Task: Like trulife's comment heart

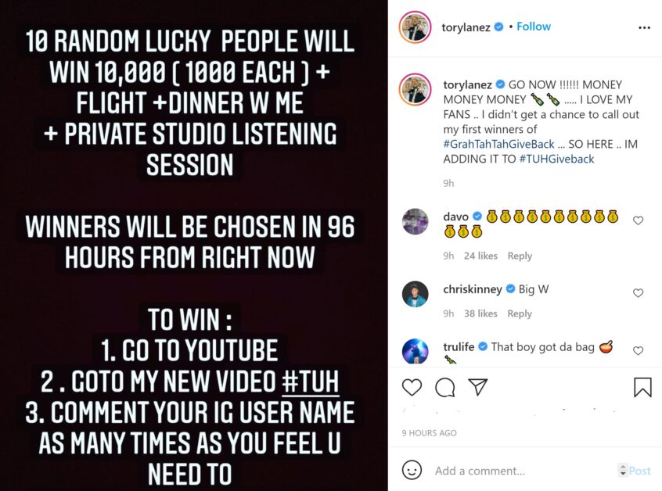Action: [638, 350]
